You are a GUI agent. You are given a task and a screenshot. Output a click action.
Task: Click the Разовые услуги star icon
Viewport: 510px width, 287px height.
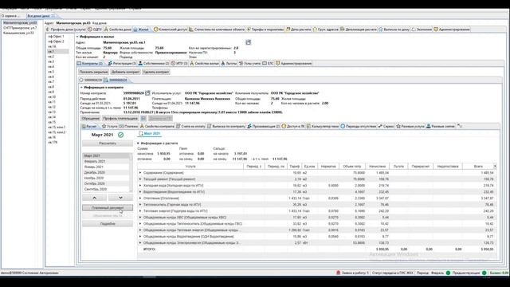pyautogui.click(x=398, y=126)
